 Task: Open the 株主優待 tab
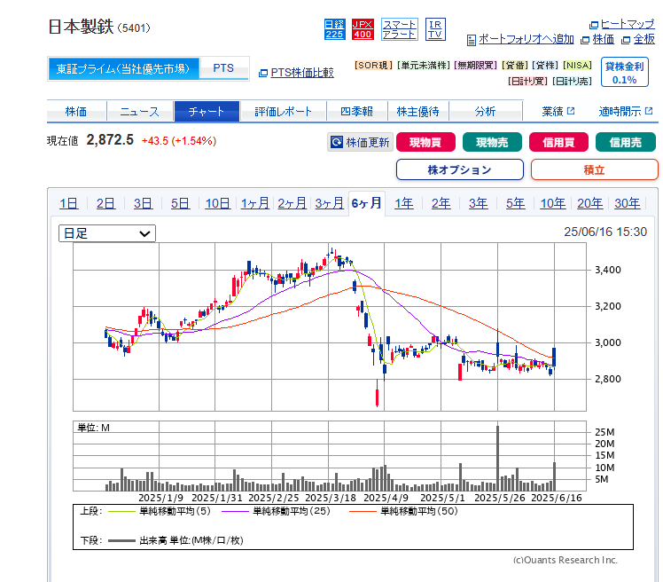coord(417,111)
